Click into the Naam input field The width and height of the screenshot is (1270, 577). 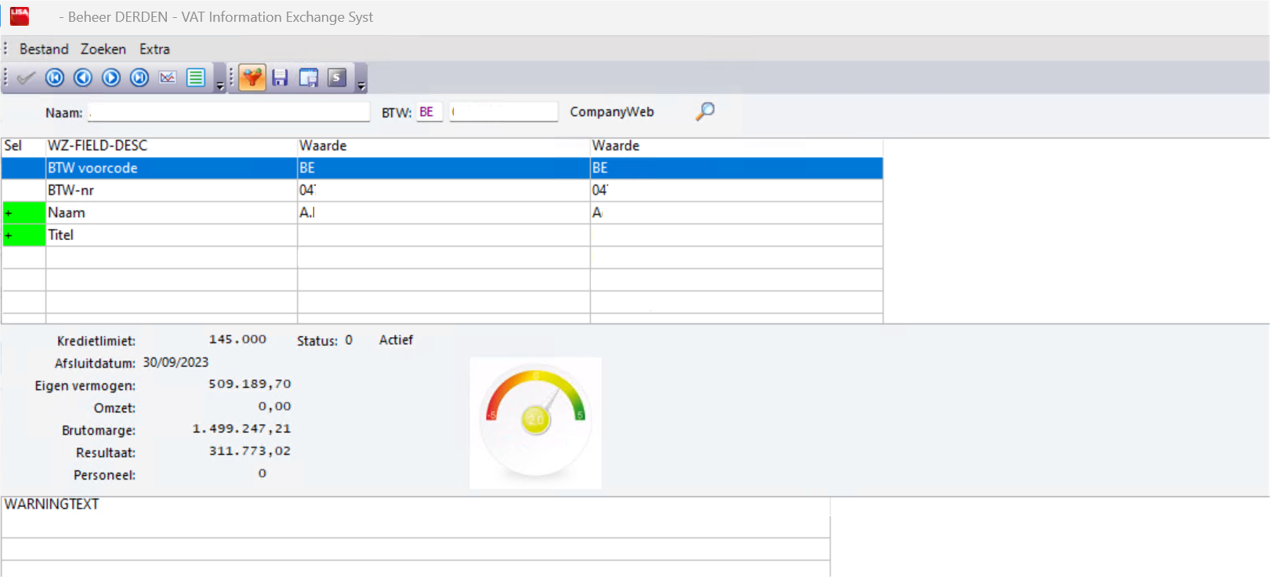pos(229,112)
